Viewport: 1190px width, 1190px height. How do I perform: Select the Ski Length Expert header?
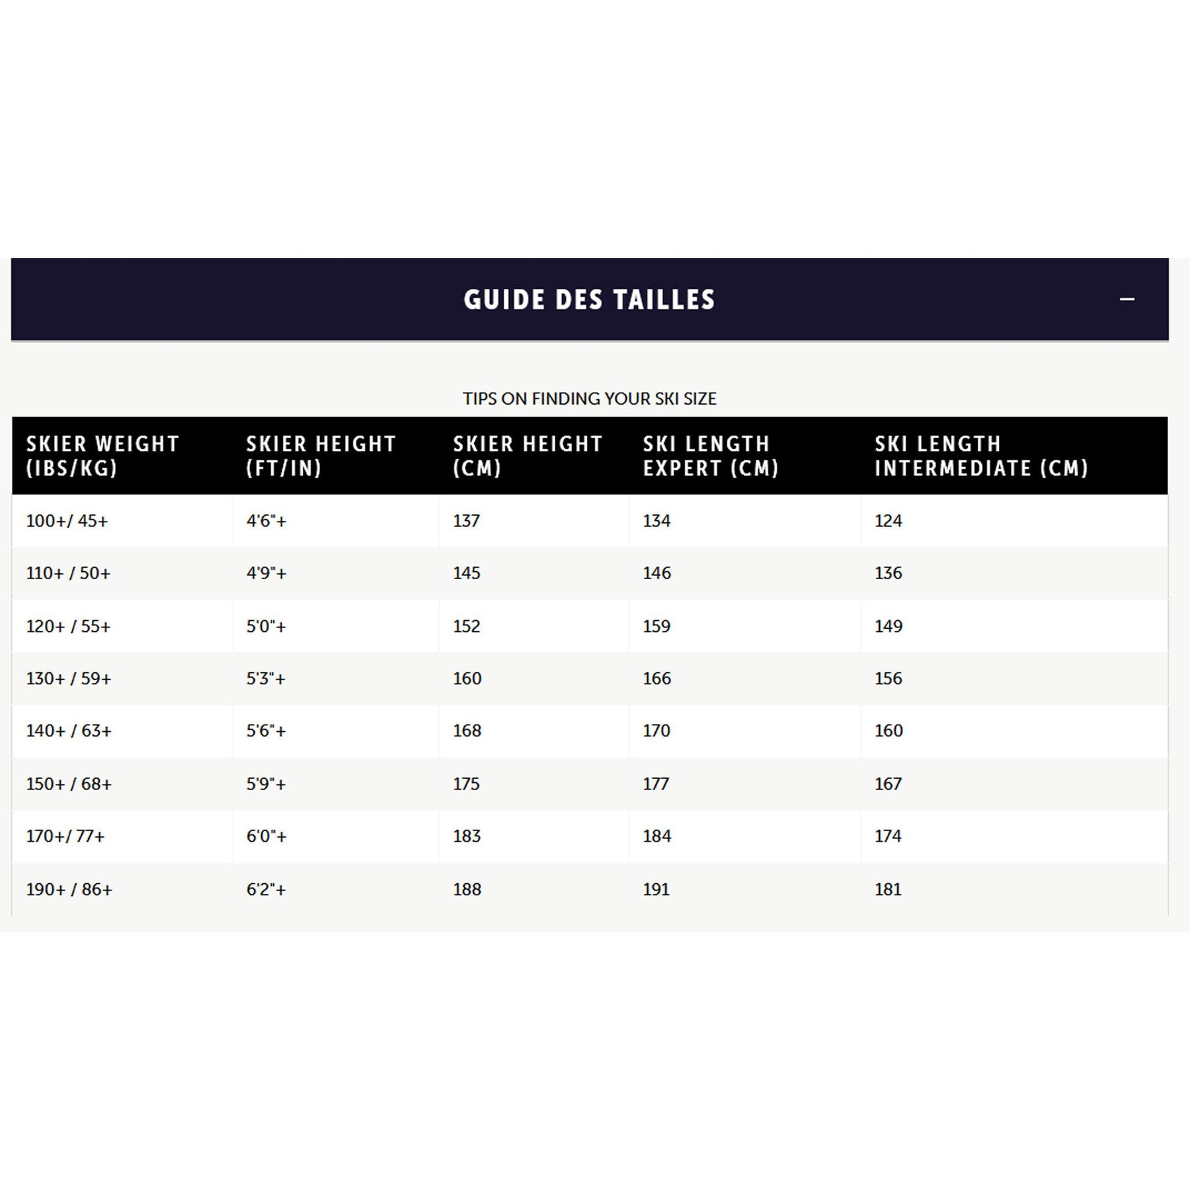(x=711, y=456)
